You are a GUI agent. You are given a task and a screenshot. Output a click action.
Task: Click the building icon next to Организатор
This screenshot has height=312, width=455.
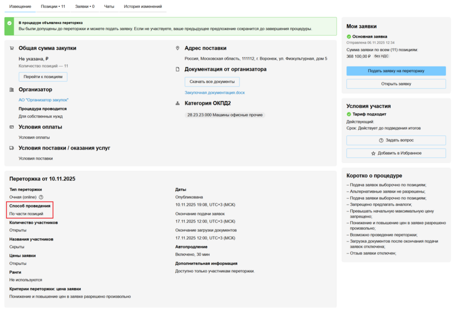click(x=12, y=89)
